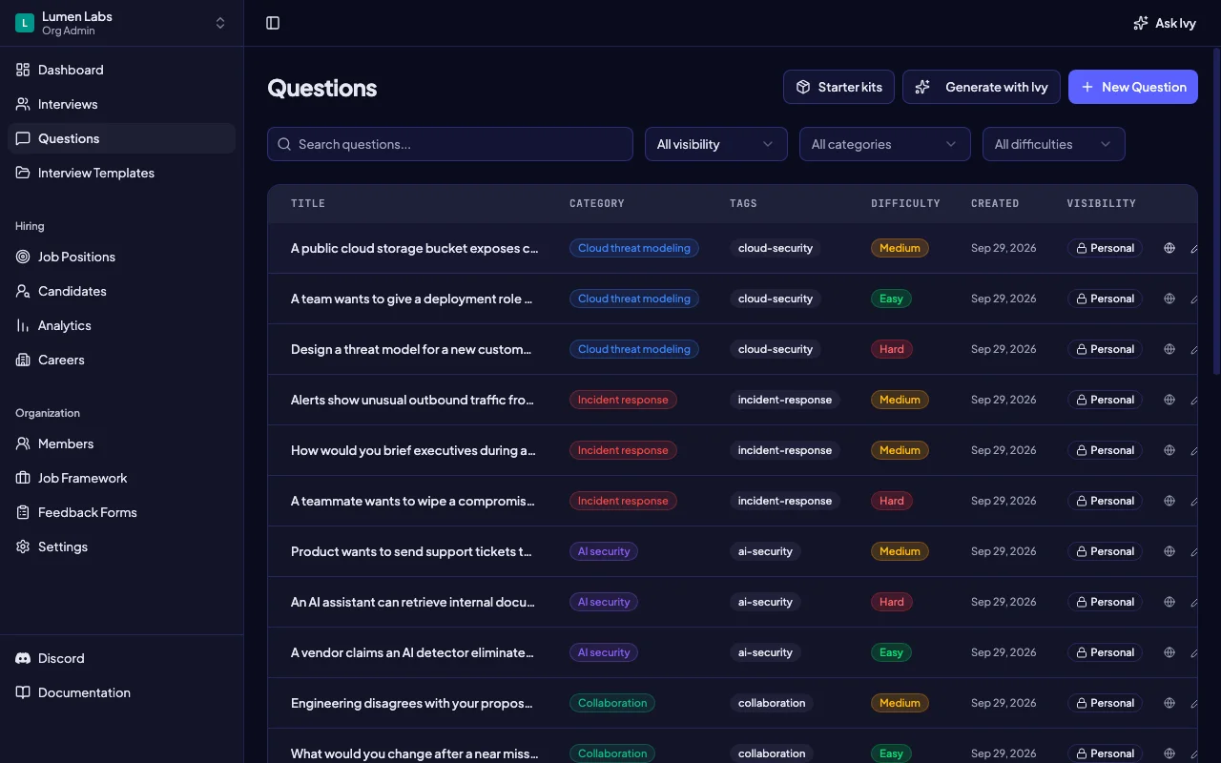Click Incident response category on outbound traffic row
This screenshot has height=763, width=1221.
(x=623, y=400)
